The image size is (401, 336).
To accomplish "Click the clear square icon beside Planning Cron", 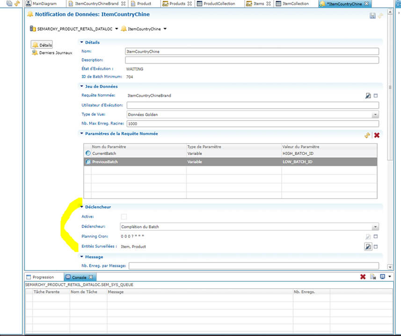I will [x=376, y=237].
